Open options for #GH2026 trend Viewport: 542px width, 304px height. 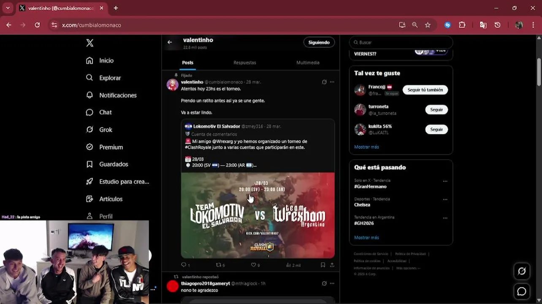coord(445,218)
